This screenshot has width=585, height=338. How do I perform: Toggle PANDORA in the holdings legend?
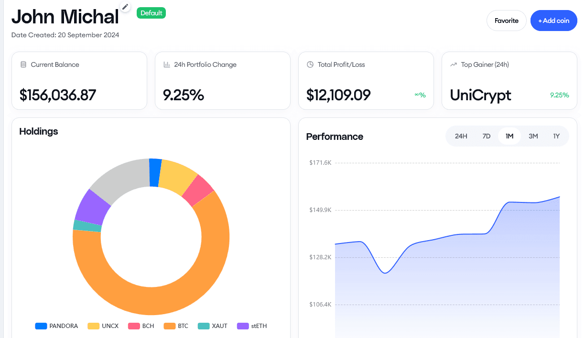56,326
